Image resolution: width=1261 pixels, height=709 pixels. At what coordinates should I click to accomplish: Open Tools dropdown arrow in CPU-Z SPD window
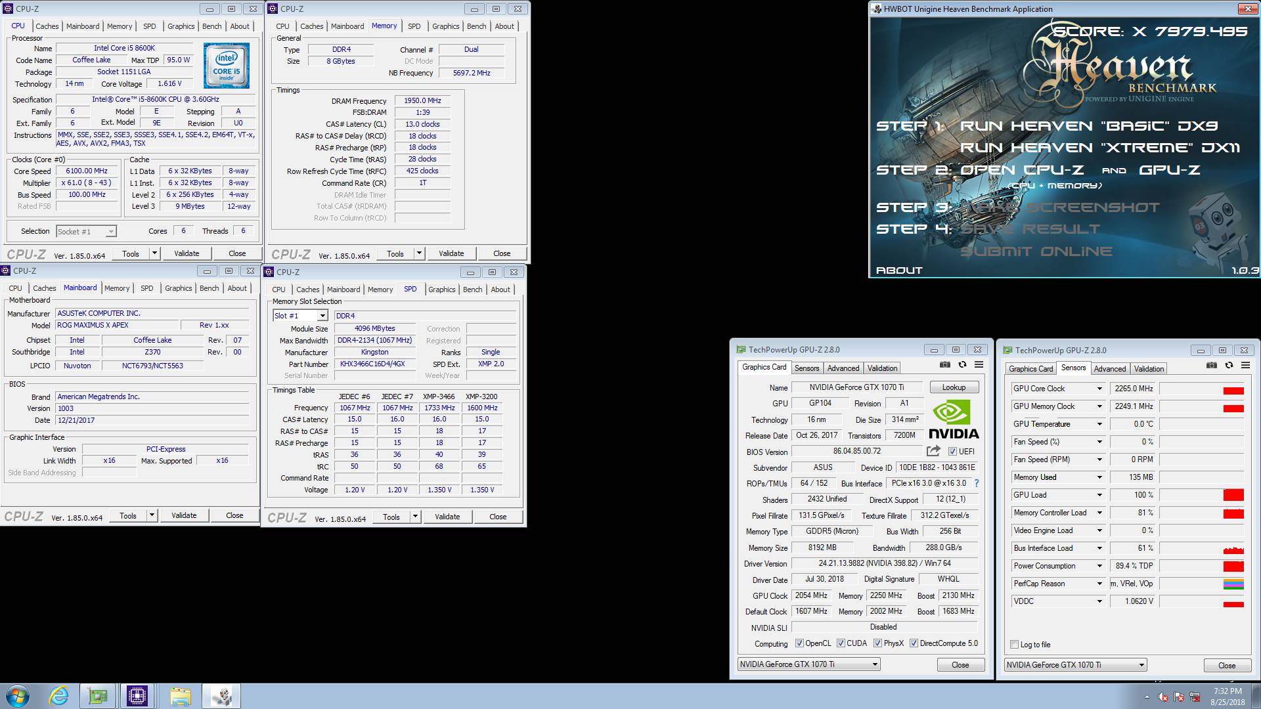(x=415, y=517)
